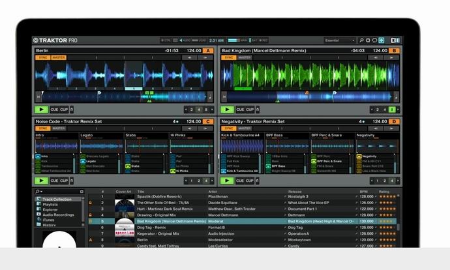Trigger the Hi Plinks sample cell icon
This screenshot has width=450, height=270.
173,171
